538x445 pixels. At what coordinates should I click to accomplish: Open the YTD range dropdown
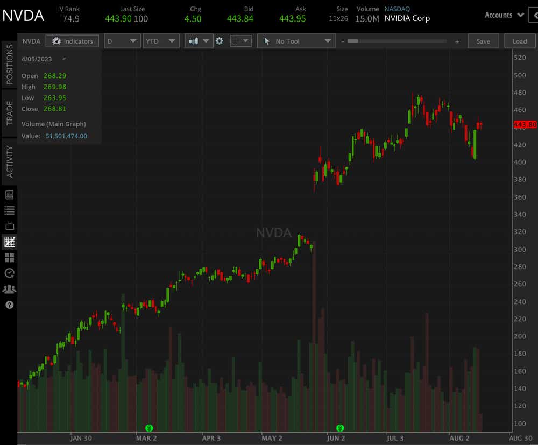coord(161,41)
